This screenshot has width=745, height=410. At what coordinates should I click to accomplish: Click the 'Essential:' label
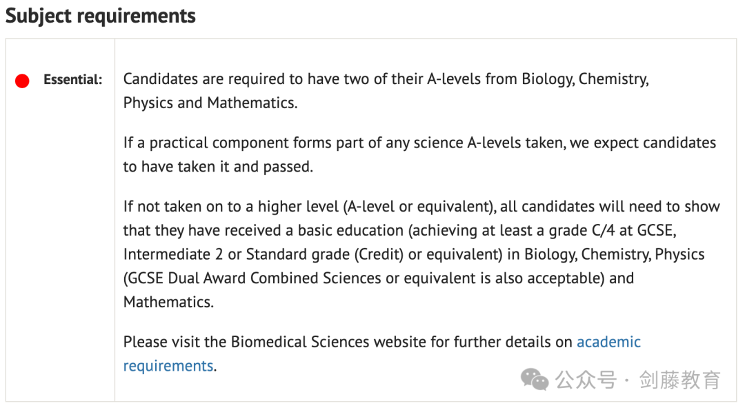72,79
